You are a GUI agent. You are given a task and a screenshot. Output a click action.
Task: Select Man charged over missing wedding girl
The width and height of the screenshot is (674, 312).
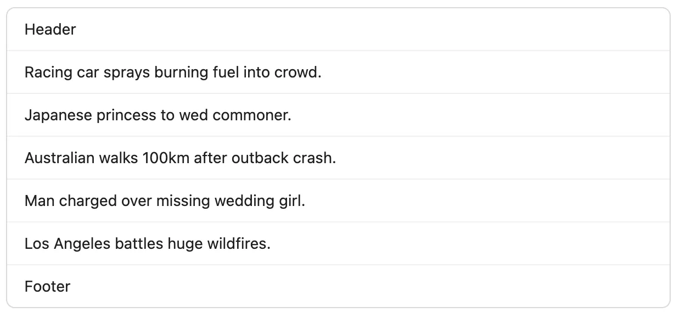pos(337,201)
